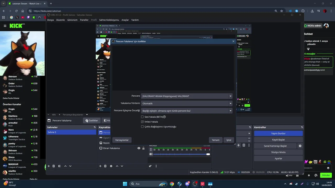Hide the Ekran Yakalama source with the eye icon

[139, 148]
